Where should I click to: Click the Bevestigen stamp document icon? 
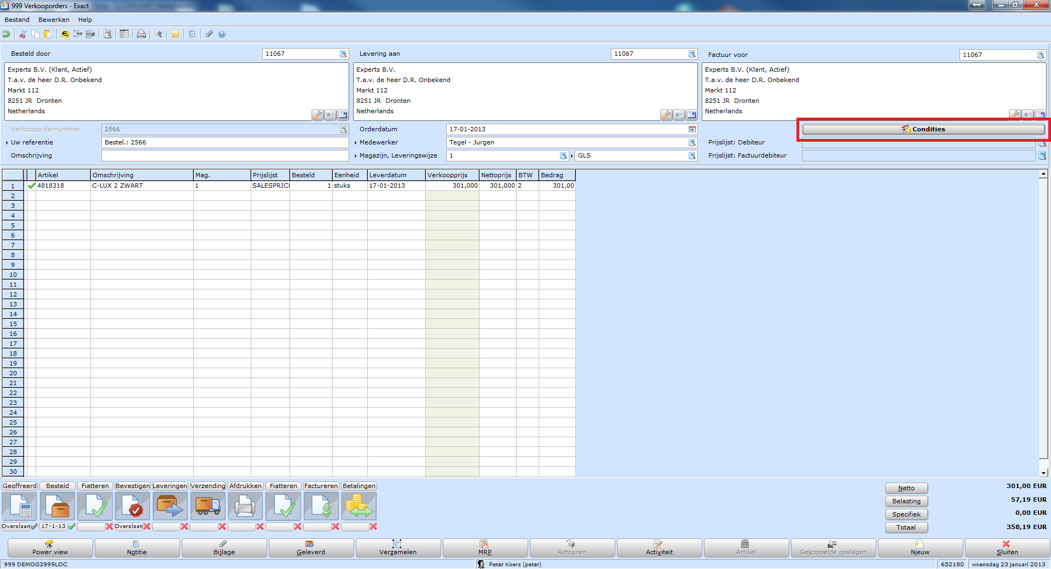(132, 506)
